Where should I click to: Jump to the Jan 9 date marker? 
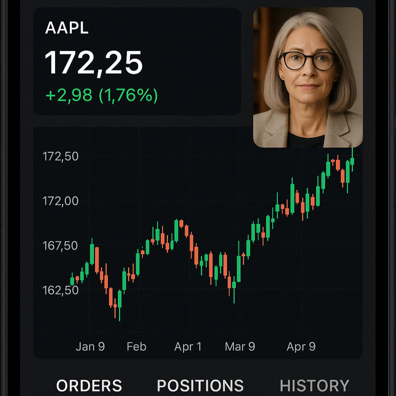(90, 346)
